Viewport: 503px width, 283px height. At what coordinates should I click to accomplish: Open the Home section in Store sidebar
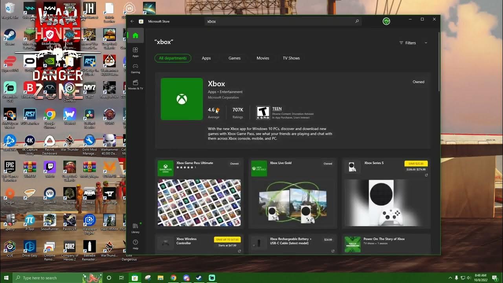(135, 35)
